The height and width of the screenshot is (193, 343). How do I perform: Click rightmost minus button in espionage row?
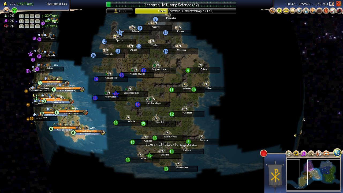point(38,26)
